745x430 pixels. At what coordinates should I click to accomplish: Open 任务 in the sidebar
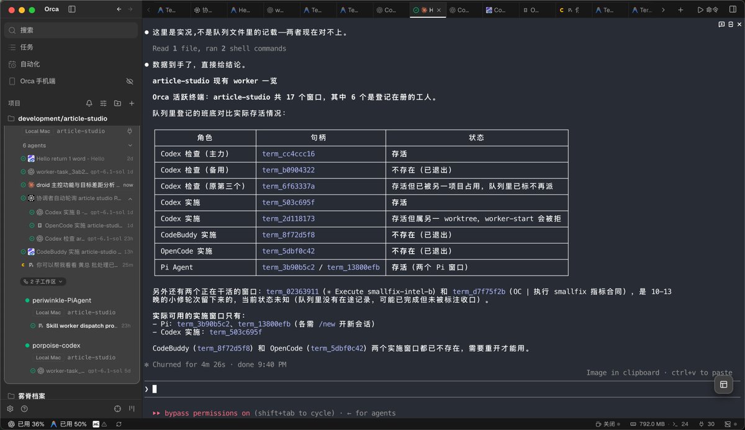point(71,47)
